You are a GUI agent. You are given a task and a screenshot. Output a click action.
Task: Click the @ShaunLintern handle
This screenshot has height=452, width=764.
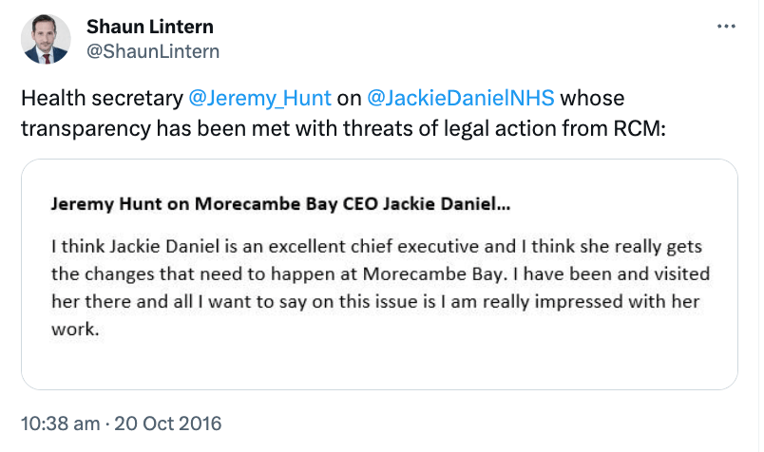pos(152,51)
